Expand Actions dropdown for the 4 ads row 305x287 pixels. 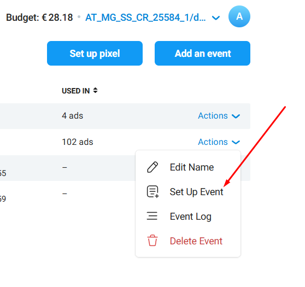219,116
